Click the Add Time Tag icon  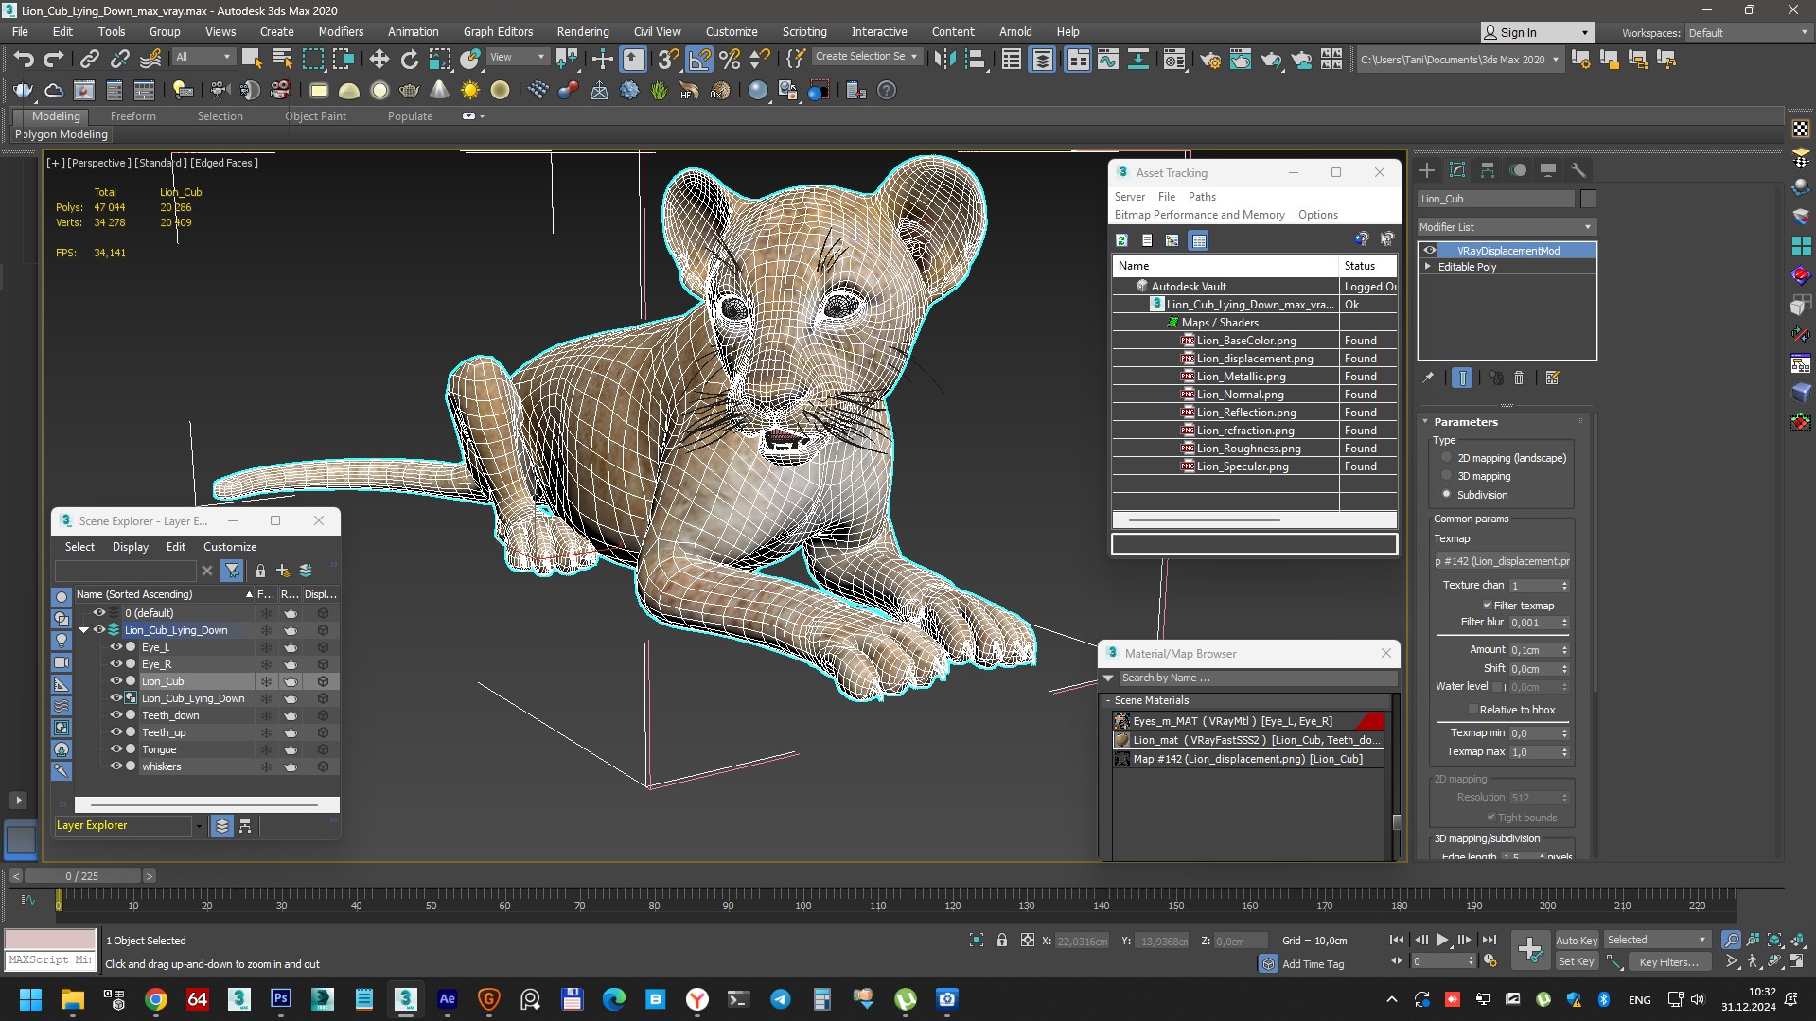coord(1268,964)
